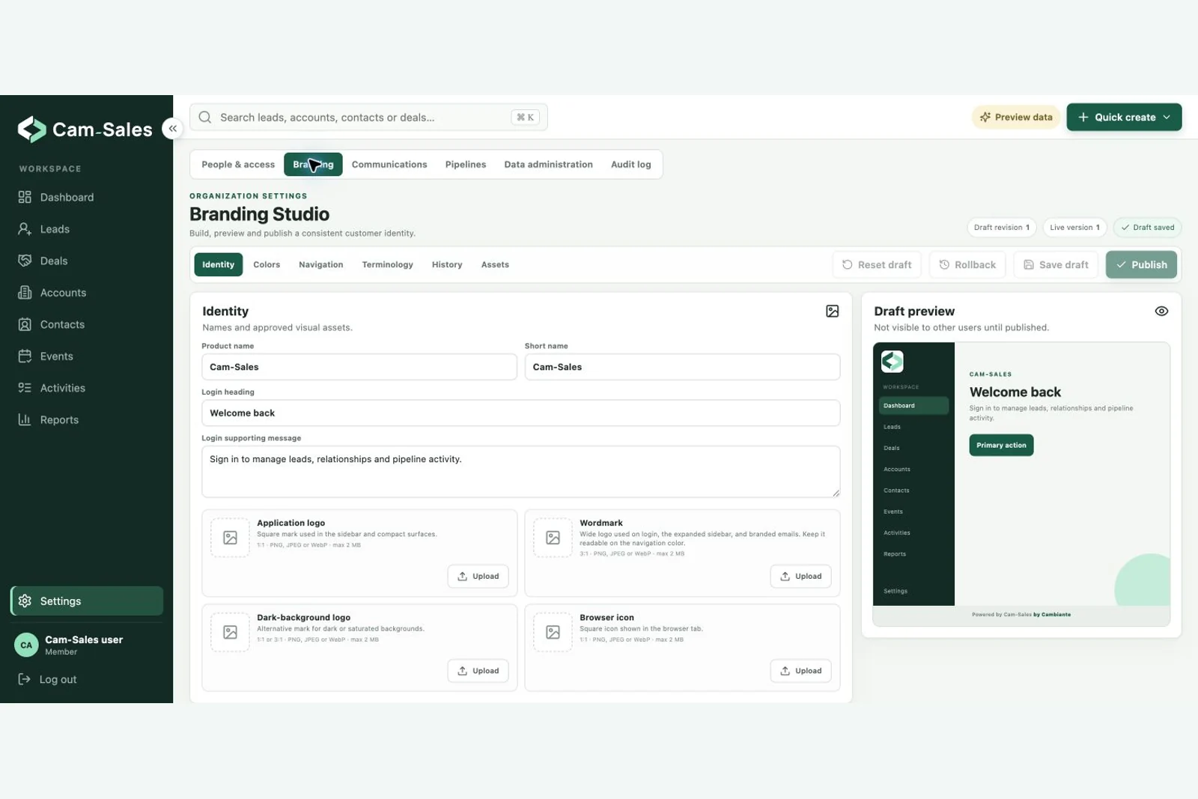Image resolution: width=1198 pixels, height=799 pixels.
Task: Switch to the Pipelines tab
Action: [x=466, y=164]
